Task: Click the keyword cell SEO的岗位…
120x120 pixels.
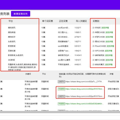Action: 64,37
